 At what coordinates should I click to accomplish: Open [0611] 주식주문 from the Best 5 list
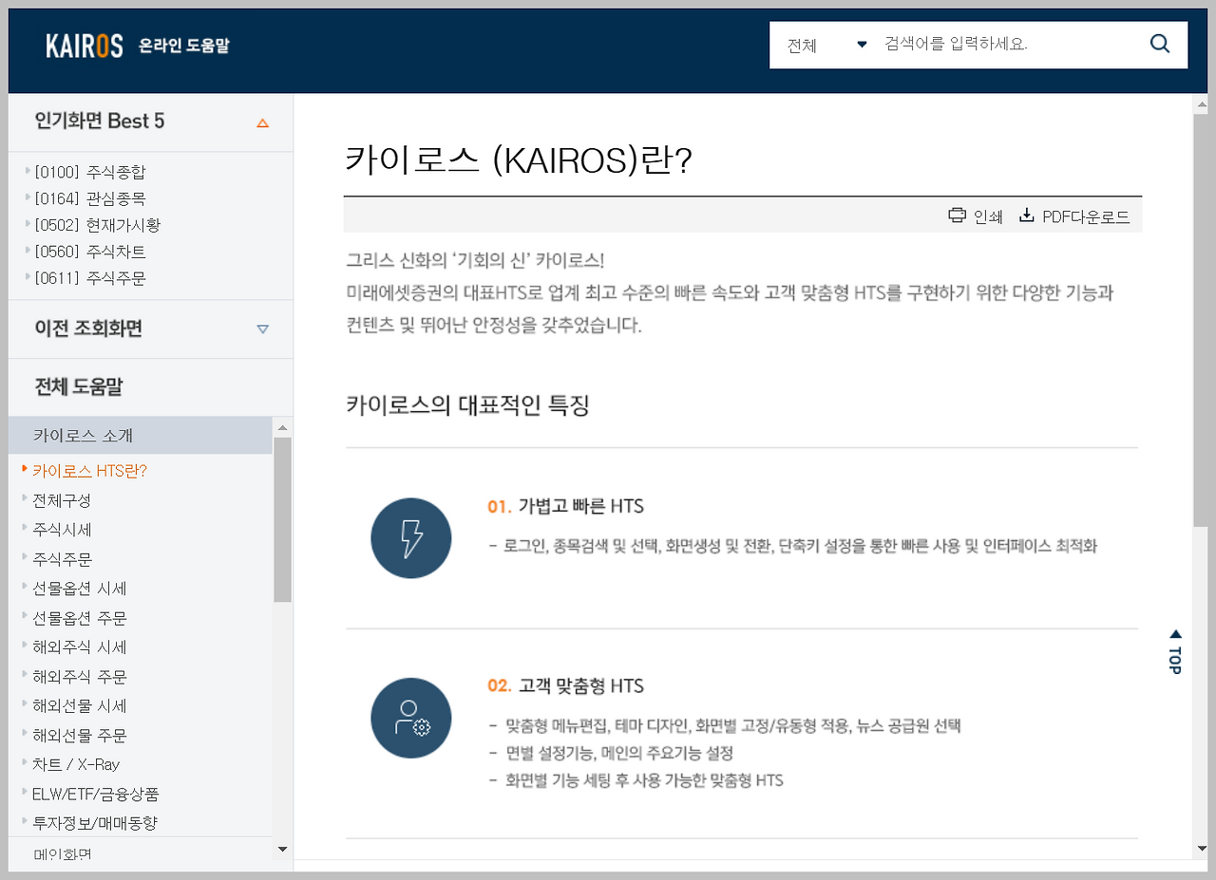coord(90,278)
